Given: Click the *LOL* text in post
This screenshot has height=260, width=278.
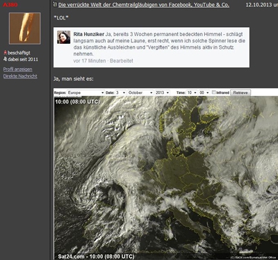Looking at the screenshot, I should pos(61,18).
